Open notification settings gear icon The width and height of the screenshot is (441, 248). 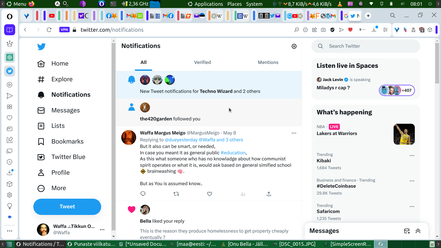(294, 46)
